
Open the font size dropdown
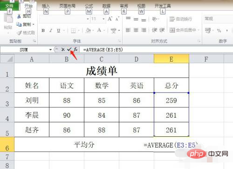coord(103,19)
